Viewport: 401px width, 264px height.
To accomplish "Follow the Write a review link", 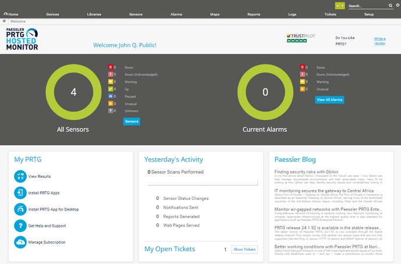I will [x=379, y=41].
